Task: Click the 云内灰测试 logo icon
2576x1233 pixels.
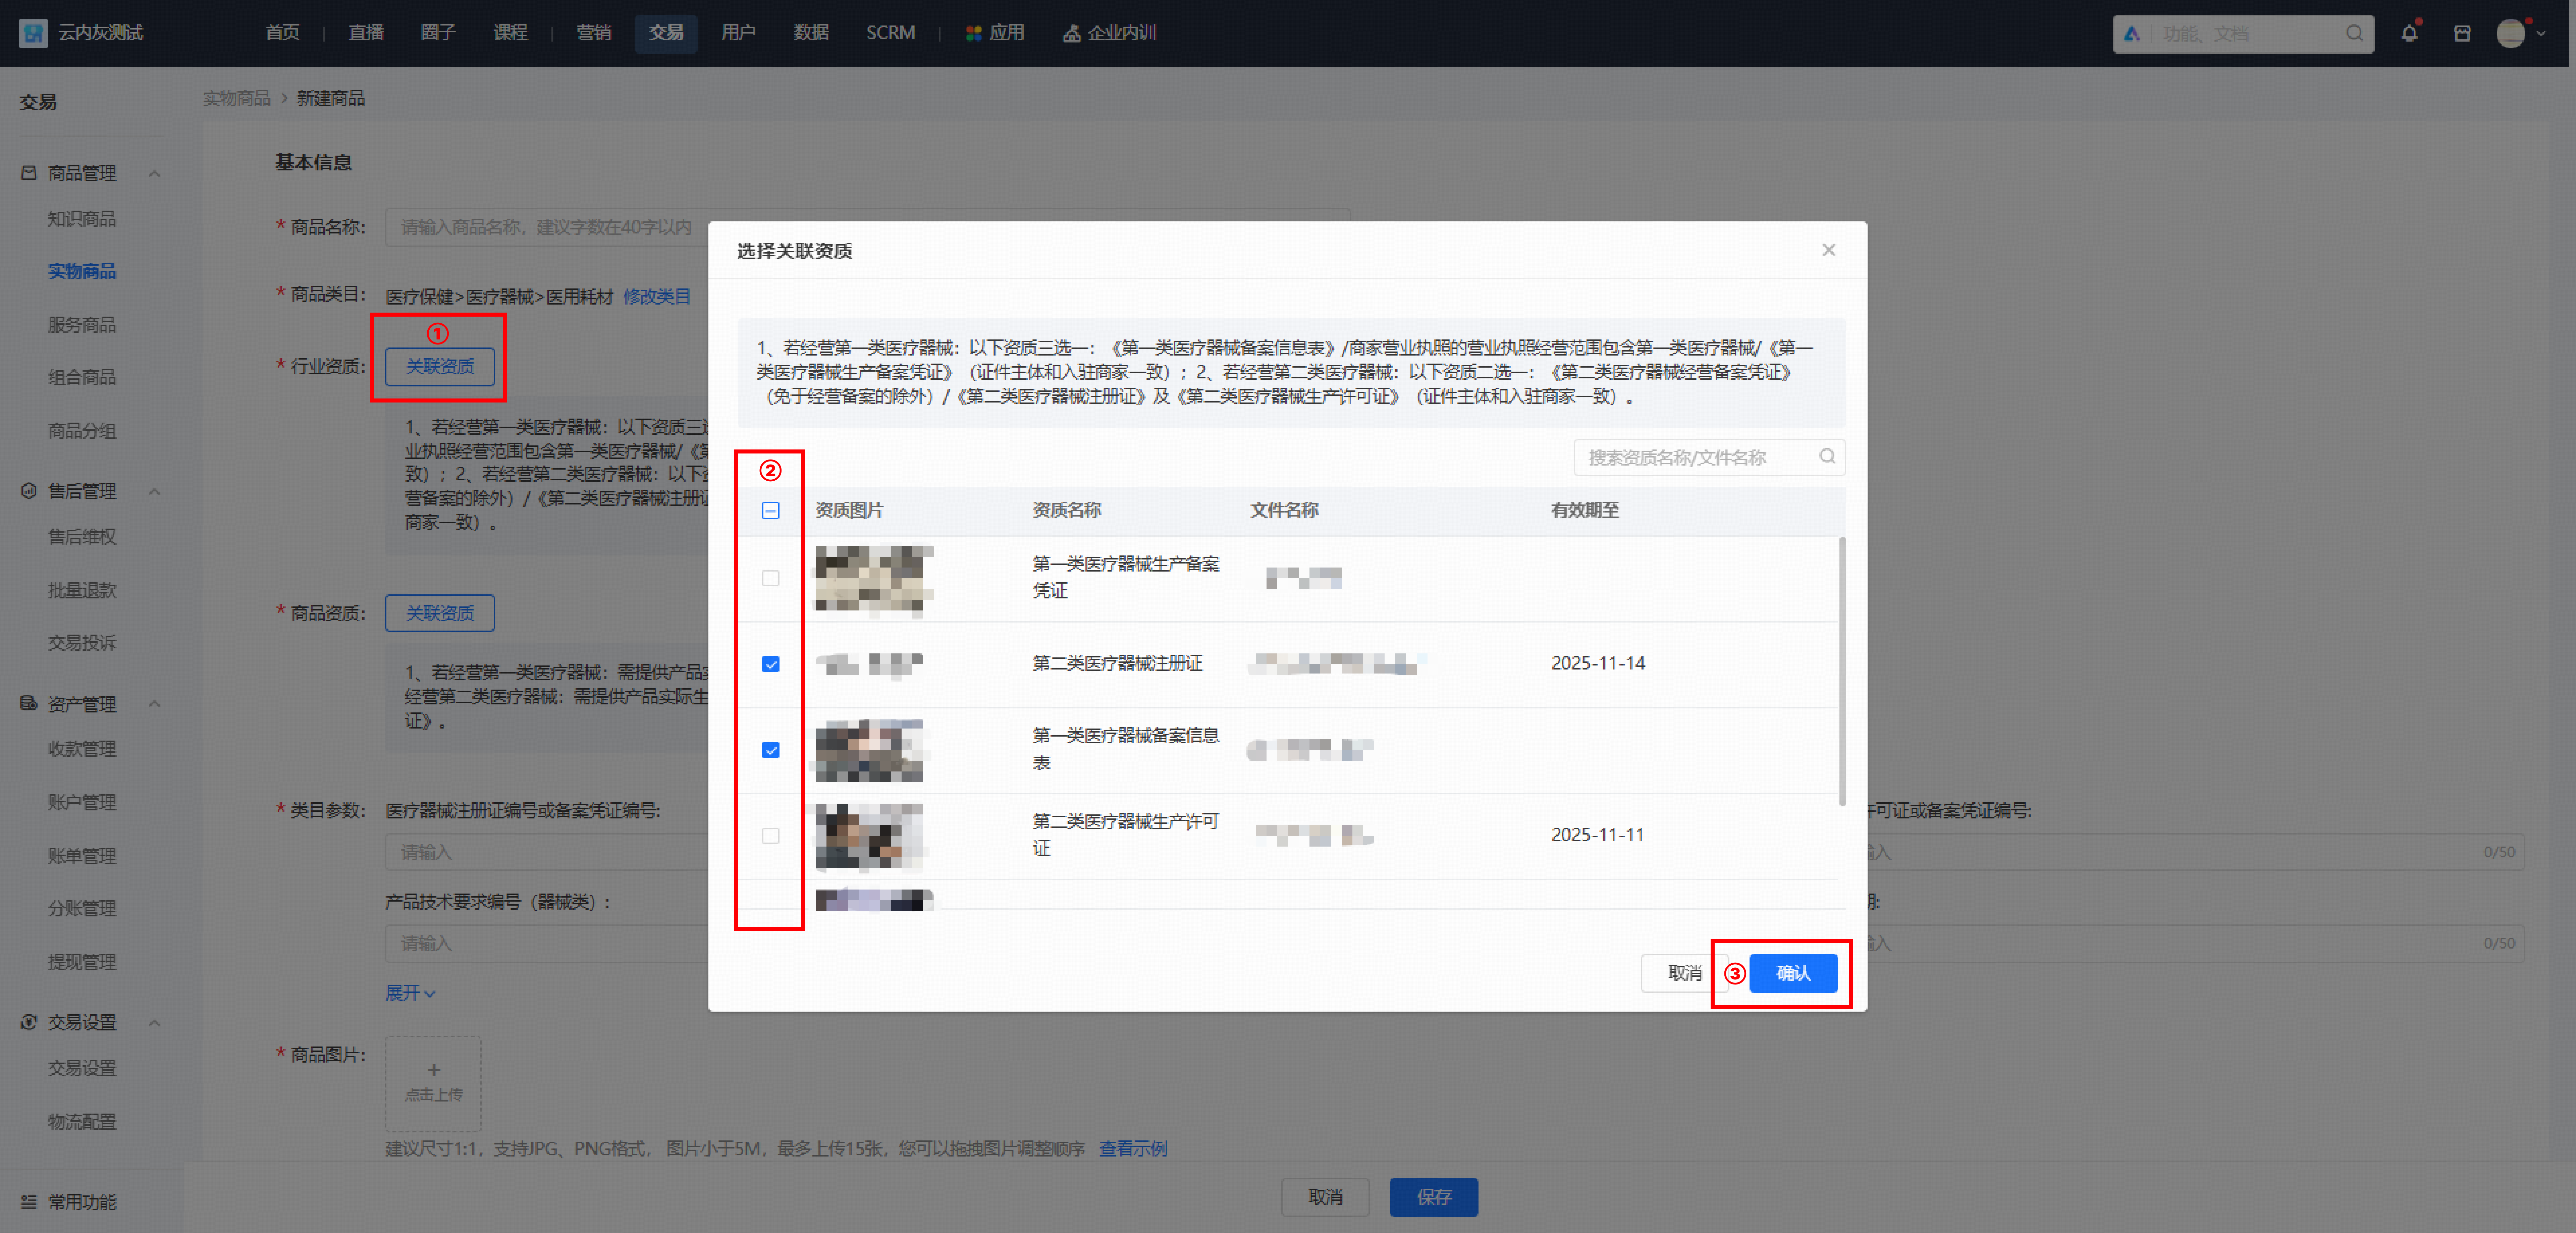Action: tap(33, 33)
